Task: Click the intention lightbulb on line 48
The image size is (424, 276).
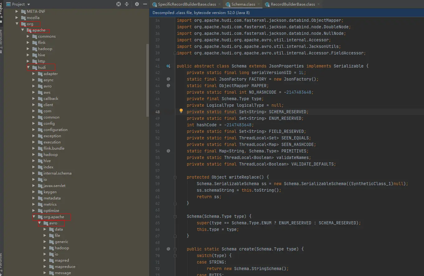Action: point(181,111)
